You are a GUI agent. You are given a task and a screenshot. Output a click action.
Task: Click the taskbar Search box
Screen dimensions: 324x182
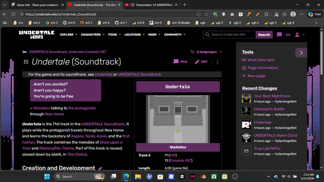point(80,177)
